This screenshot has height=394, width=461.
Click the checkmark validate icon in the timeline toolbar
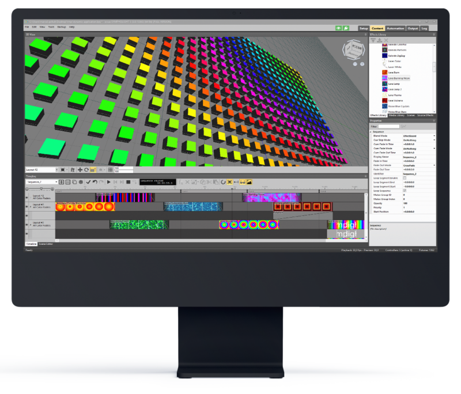pos(89,182)
